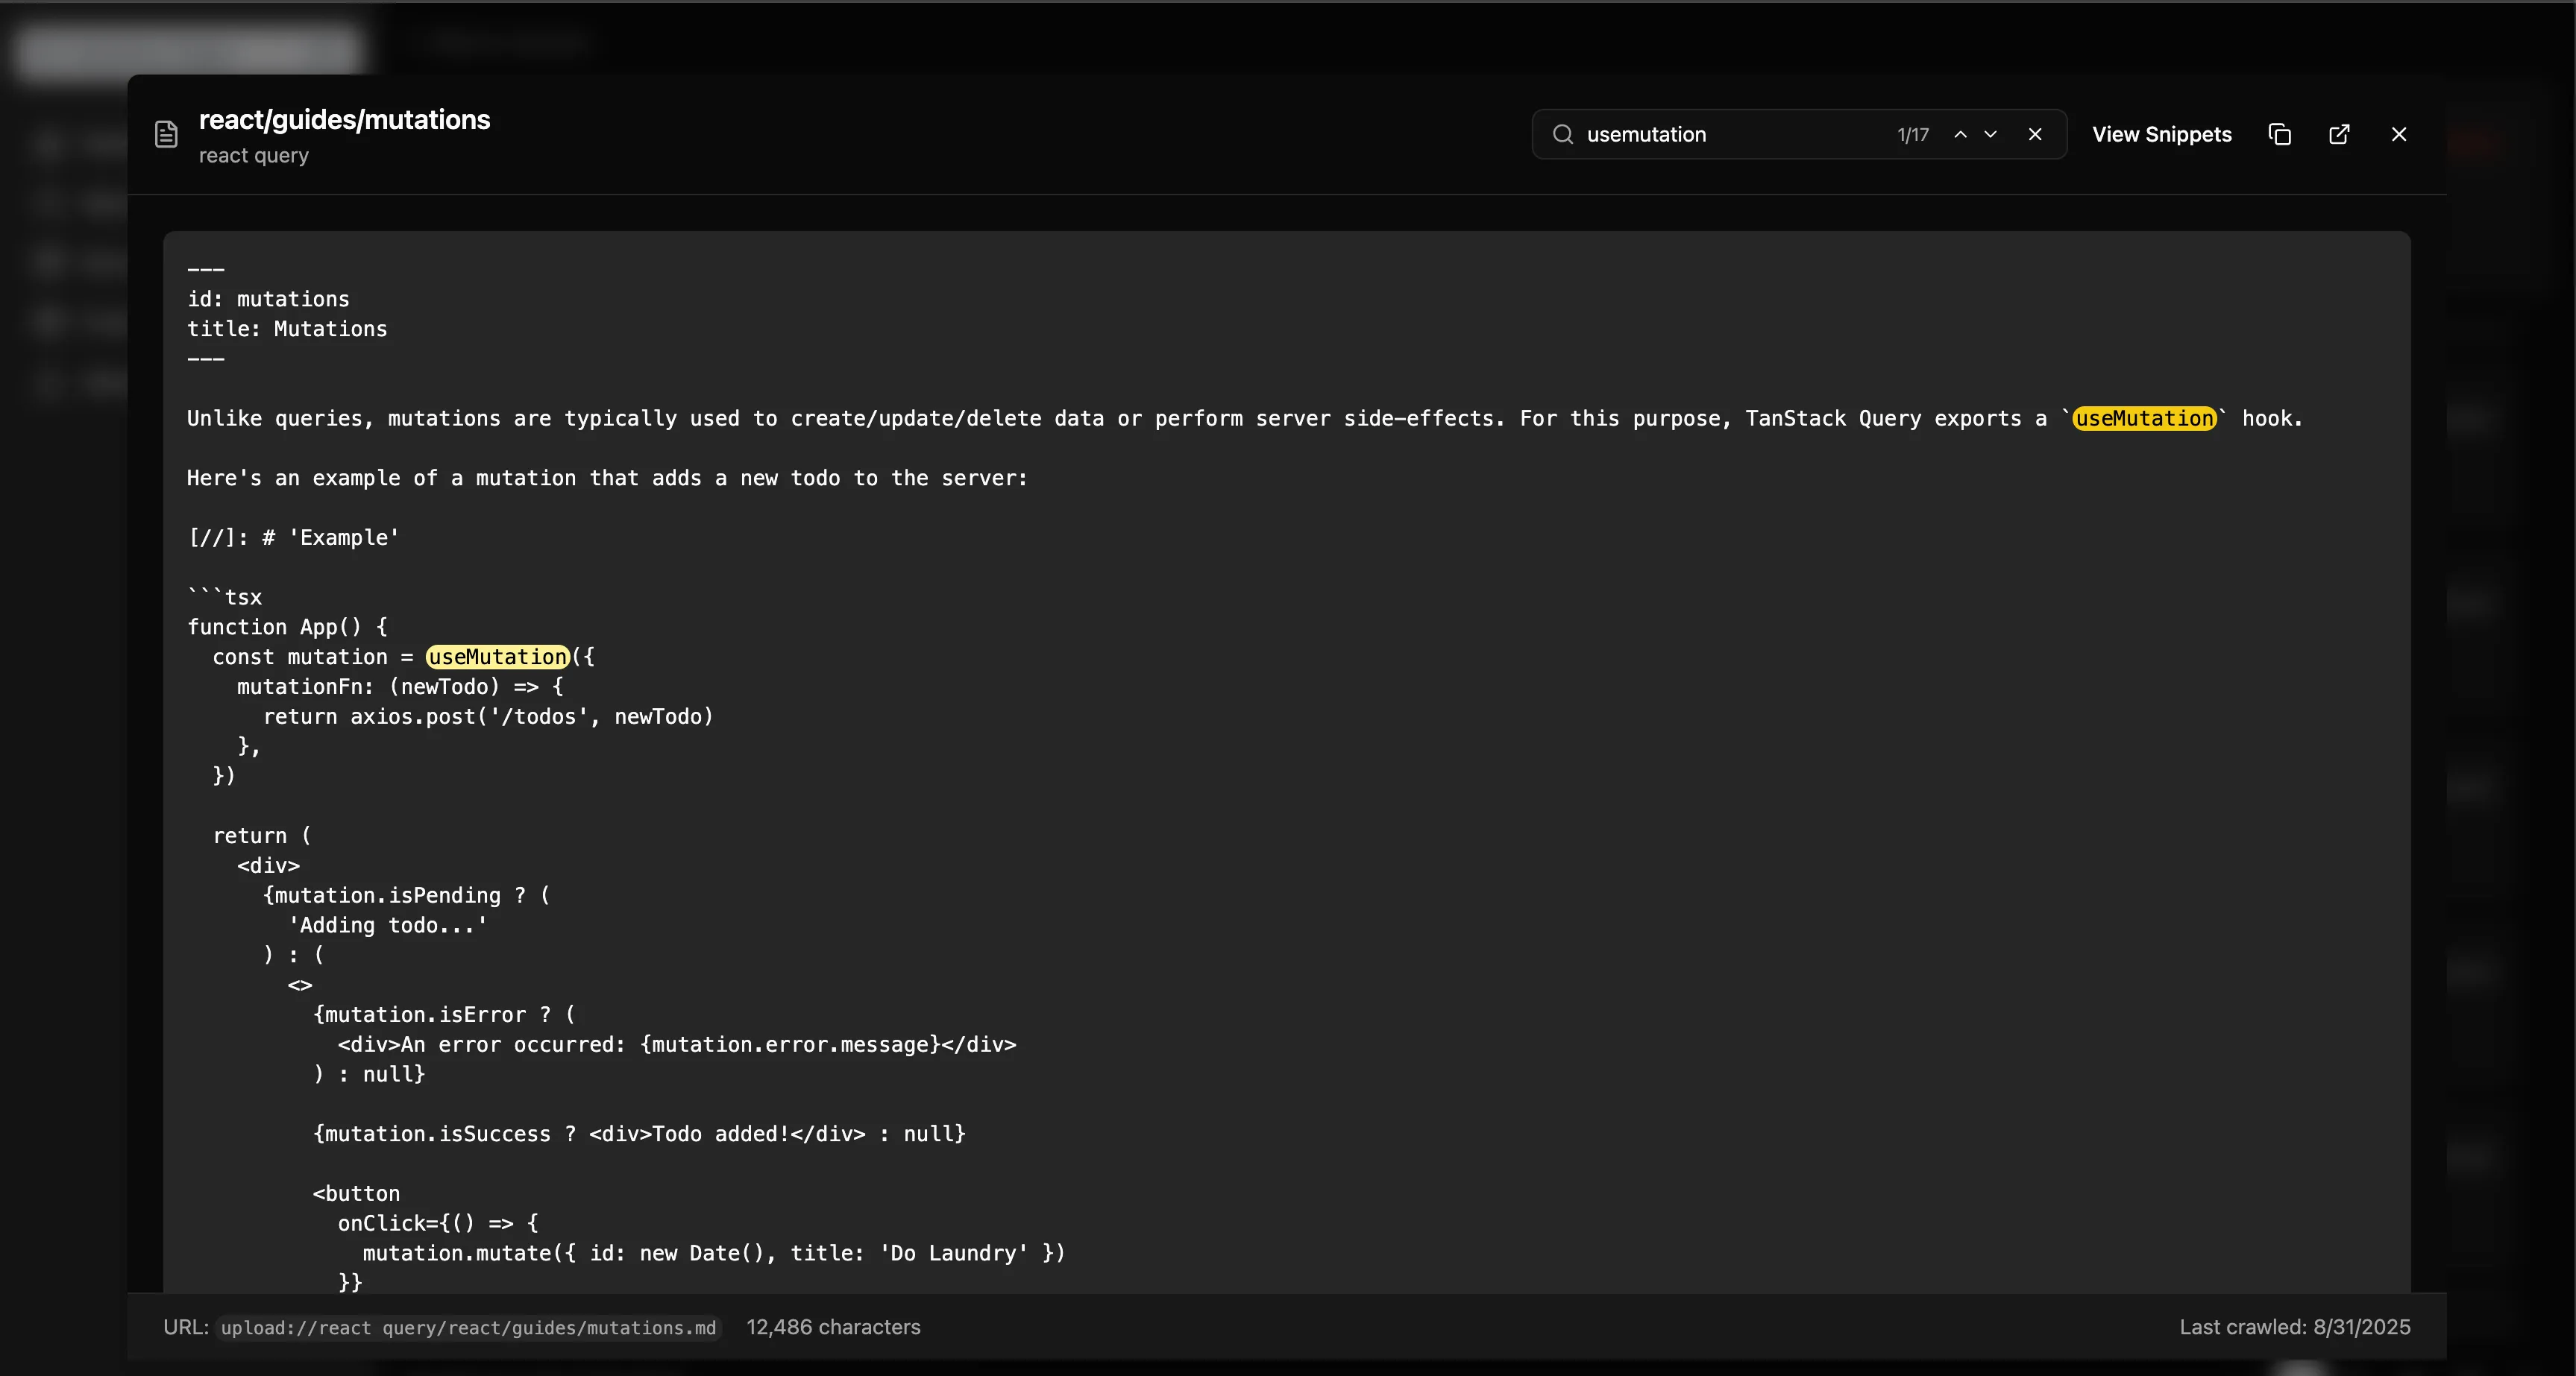The image size is (2576, 1376).
Task: Collapse the search bar with chevron up
Action: (1961, 134)
